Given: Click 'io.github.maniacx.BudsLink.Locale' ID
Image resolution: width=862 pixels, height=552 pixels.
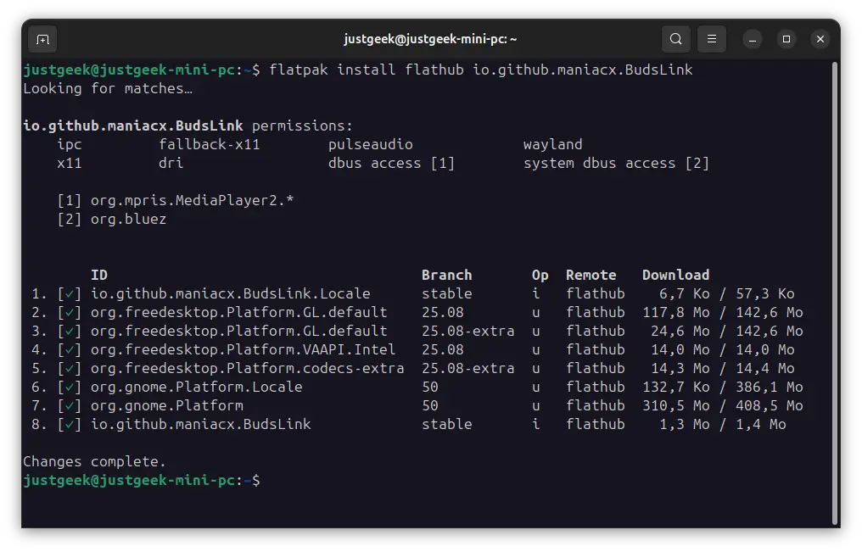Looking at the screenshot, I should coord(230,294).
